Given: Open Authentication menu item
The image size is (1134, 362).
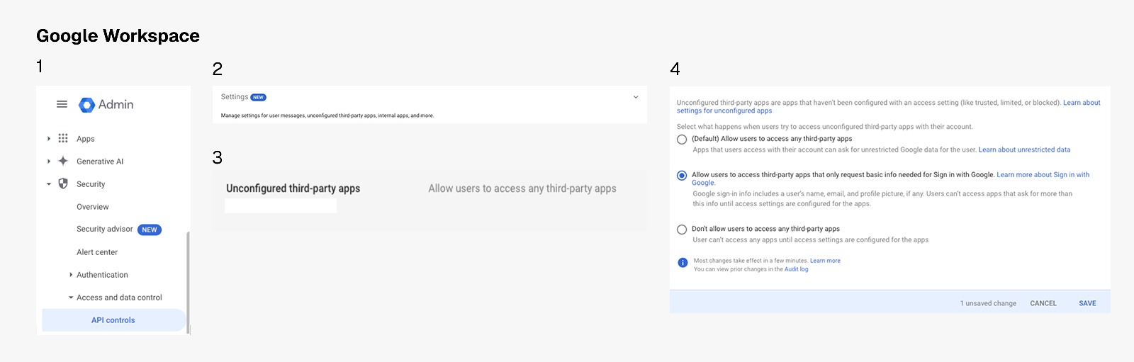Looking at the screenshot, I should (102, 275).
